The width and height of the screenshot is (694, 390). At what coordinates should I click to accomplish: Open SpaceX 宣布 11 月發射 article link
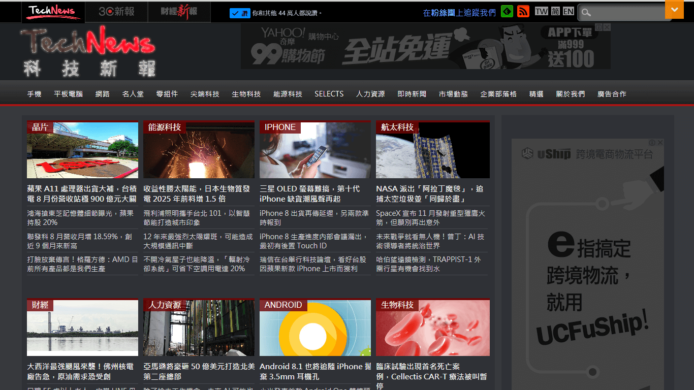pyautogui.click(x=430, y=218)
